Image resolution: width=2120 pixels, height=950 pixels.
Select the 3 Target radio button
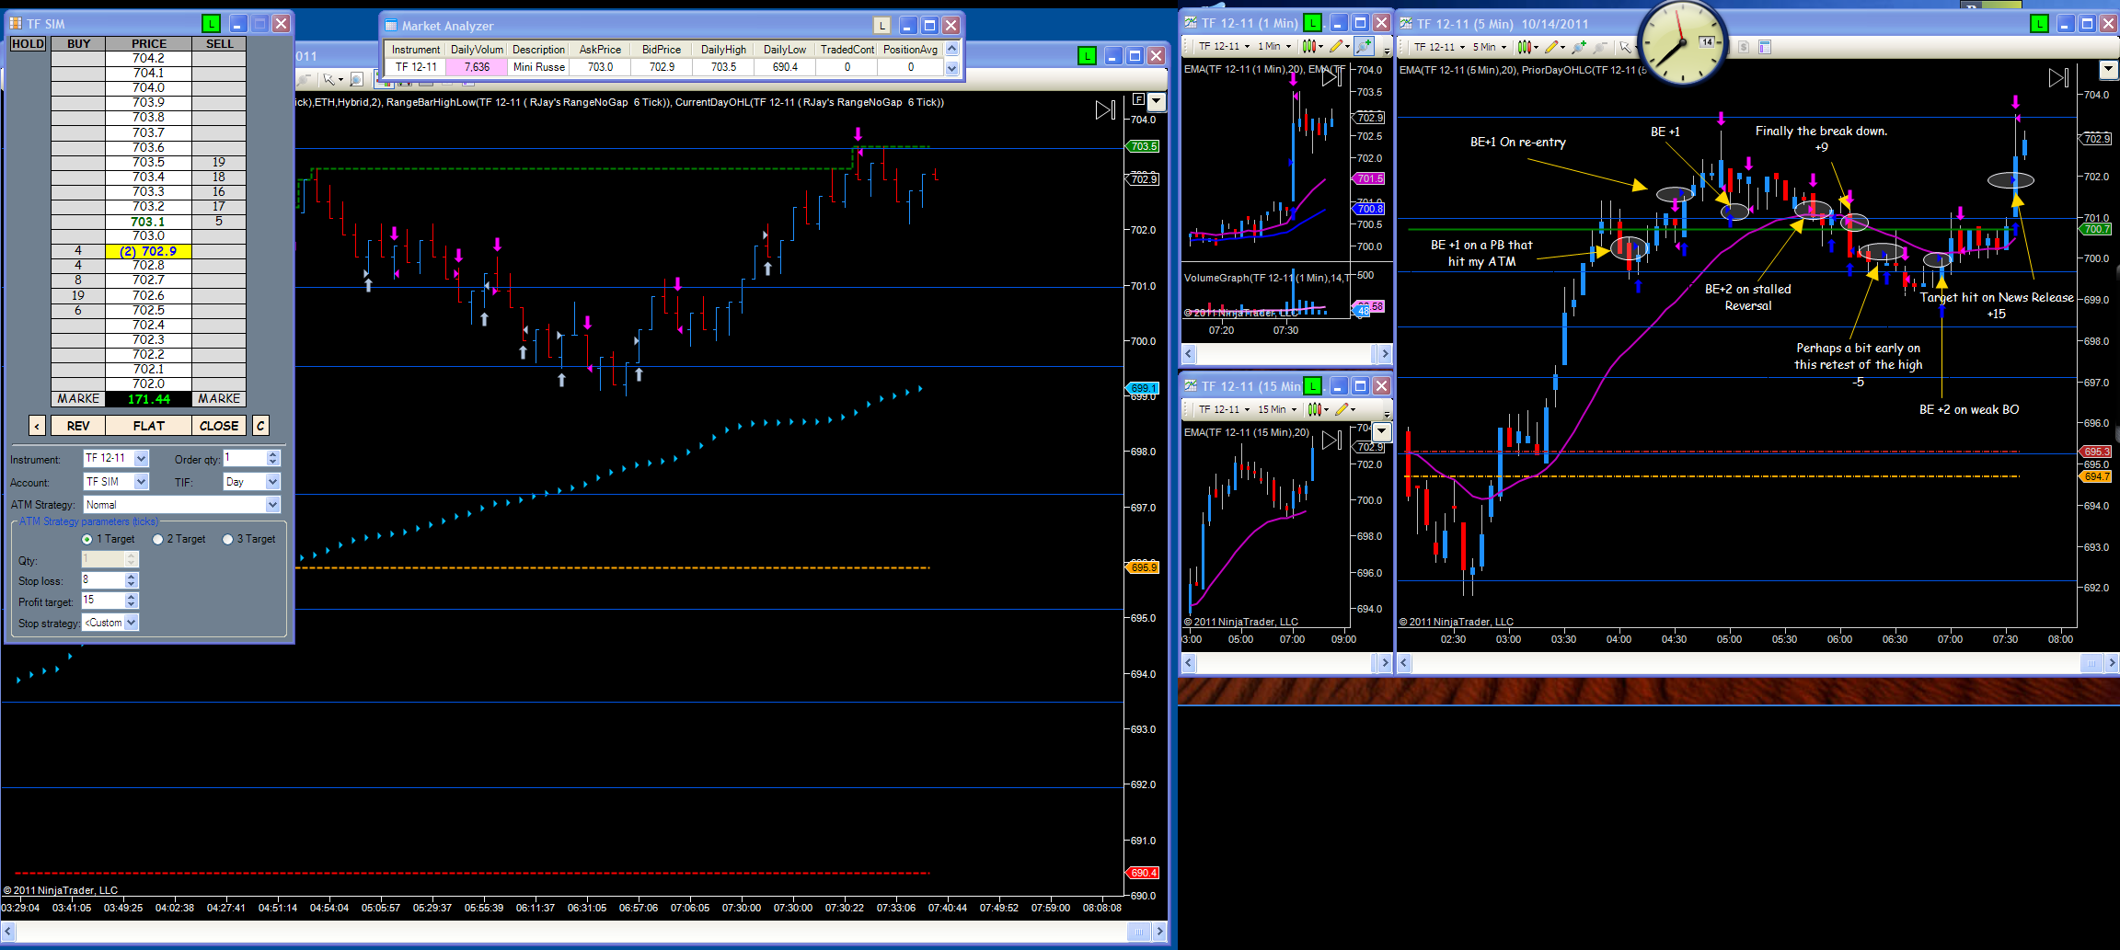[227, 540]
